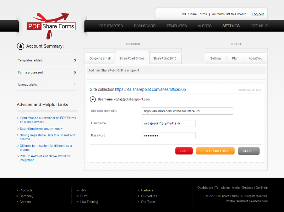Focus the Password input field
This screenshot has width=284, height=212.
pyautogui.click(x=169, y=136)
